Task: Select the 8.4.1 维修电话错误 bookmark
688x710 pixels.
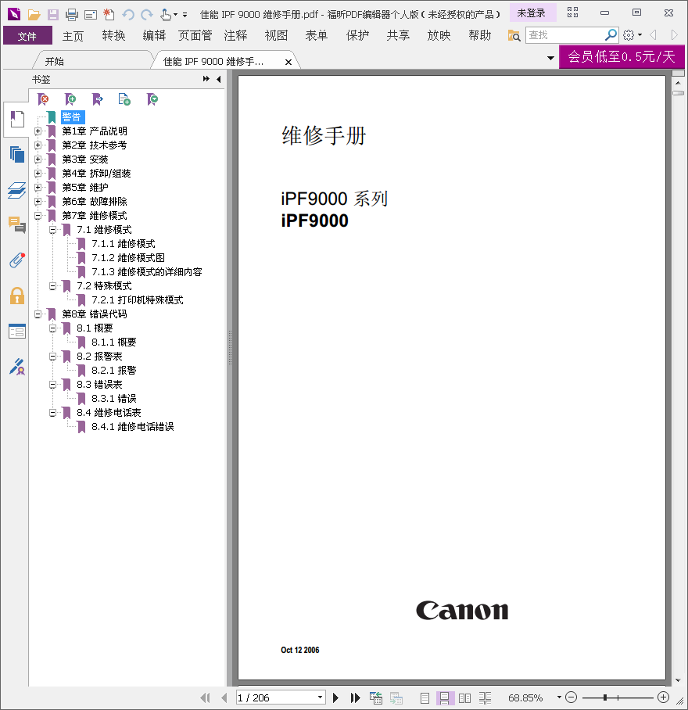Action: pos(133,426)
